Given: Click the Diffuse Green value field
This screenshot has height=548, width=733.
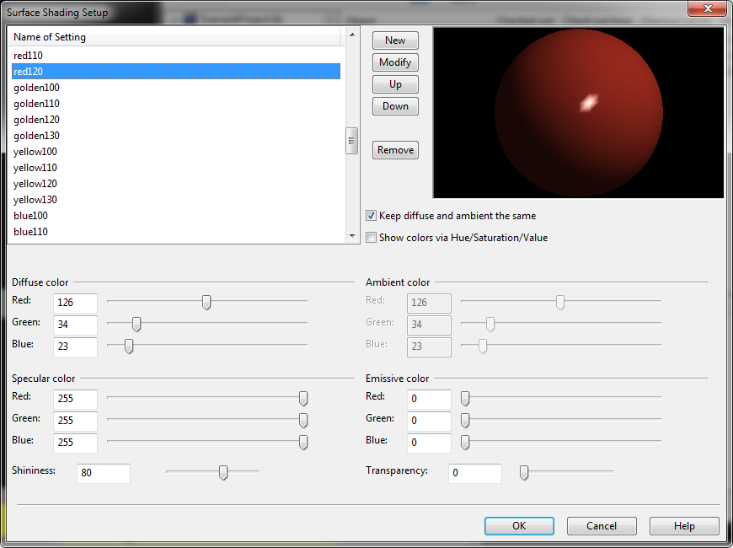Looking at the screenshot, I should point(75,325).
